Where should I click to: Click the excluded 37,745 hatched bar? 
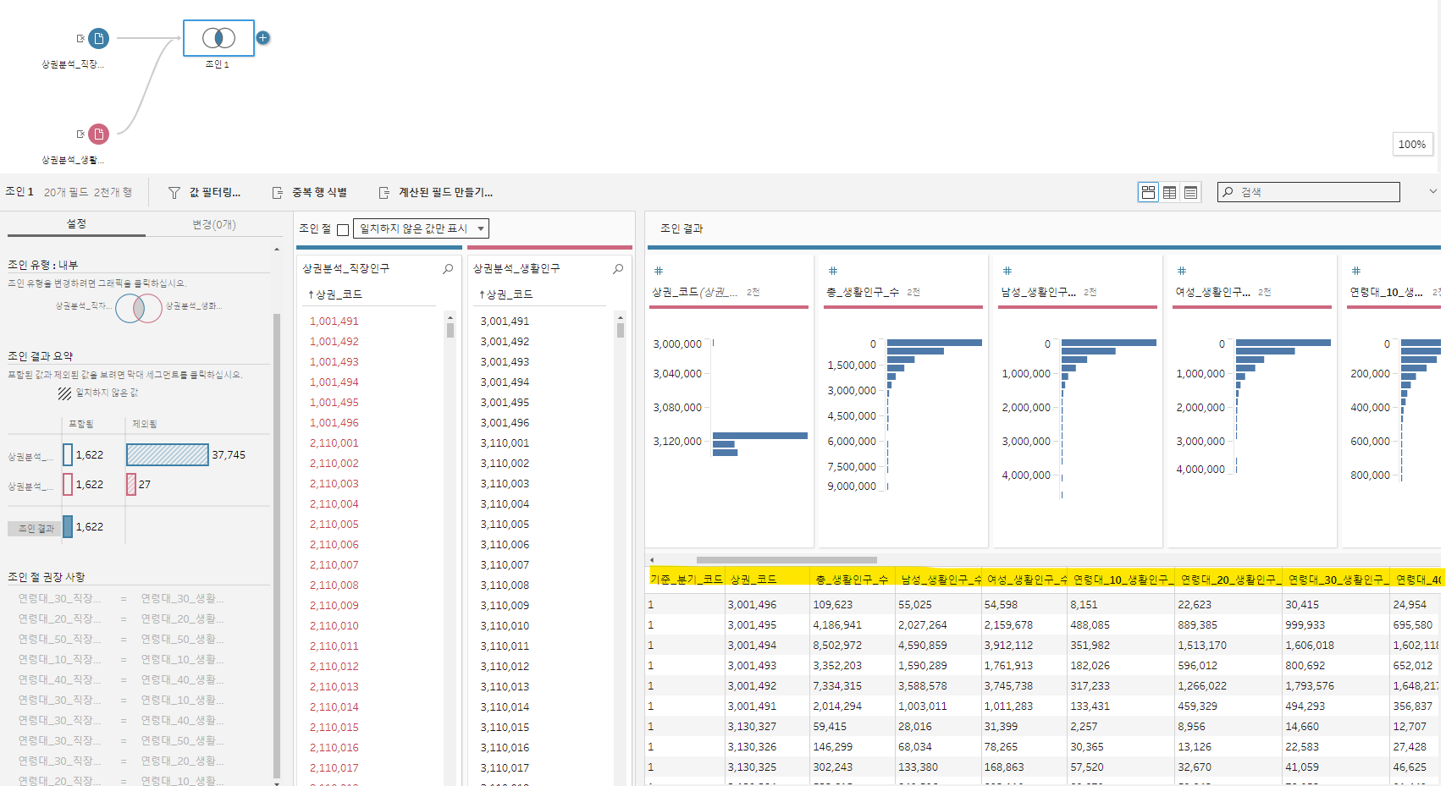click(168, 454)
